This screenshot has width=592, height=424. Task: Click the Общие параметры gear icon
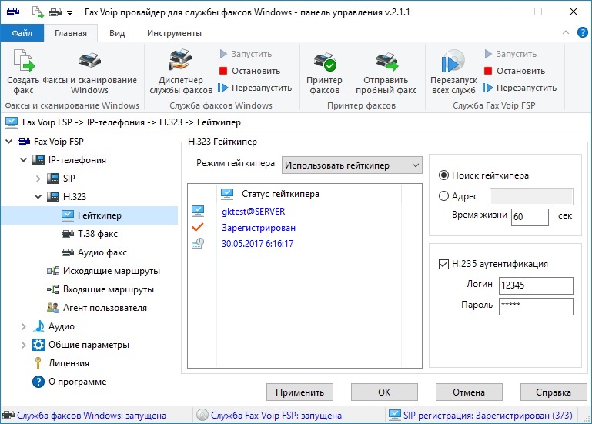click(38, 345)
